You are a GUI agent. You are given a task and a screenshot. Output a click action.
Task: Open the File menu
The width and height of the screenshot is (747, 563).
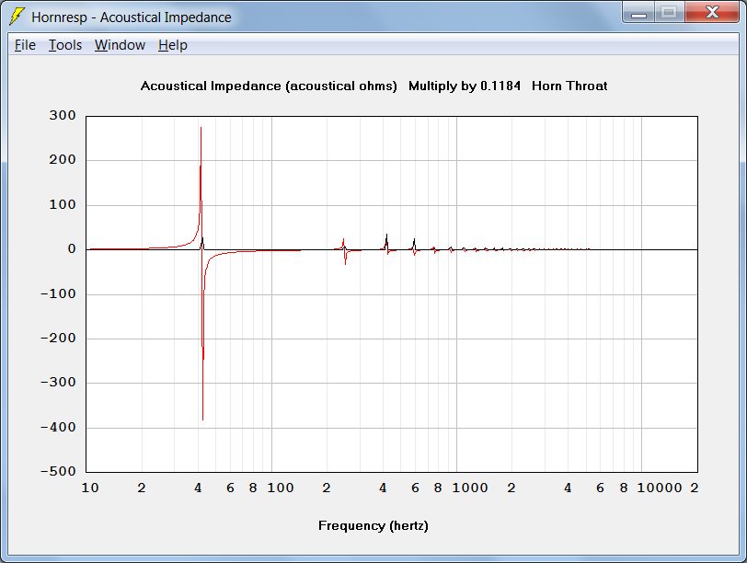click(25, 45)
